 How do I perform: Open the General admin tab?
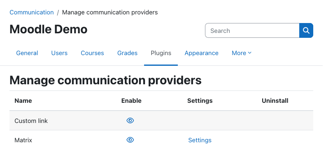click(27, 53)
